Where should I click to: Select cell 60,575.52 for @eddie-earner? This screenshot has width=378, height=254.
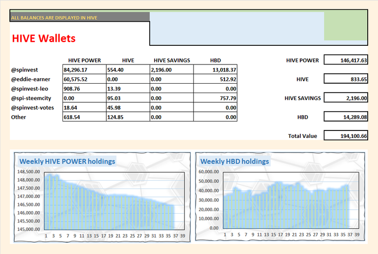84,79
